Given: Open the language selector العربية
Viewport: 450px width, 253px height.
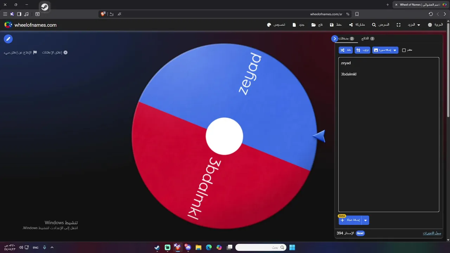Looking at the screenshot, I should coord(435,25).
